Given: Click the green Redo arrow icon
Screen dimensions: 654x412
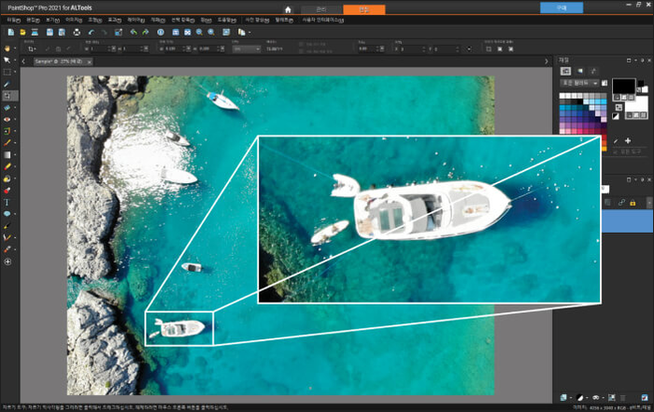Looking at the screenshot, I should [x=146, y=32].
